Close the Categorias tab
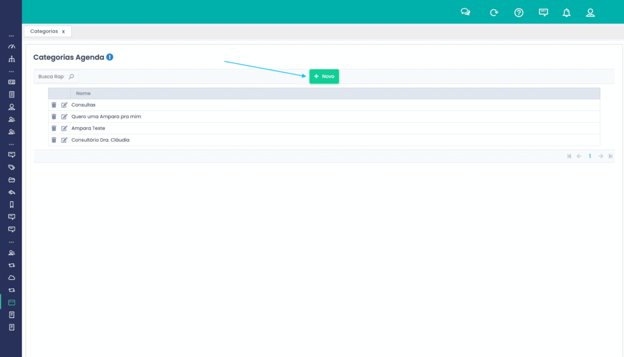Image resolution: width=624 pixels, height=357 pixels. 63,32
